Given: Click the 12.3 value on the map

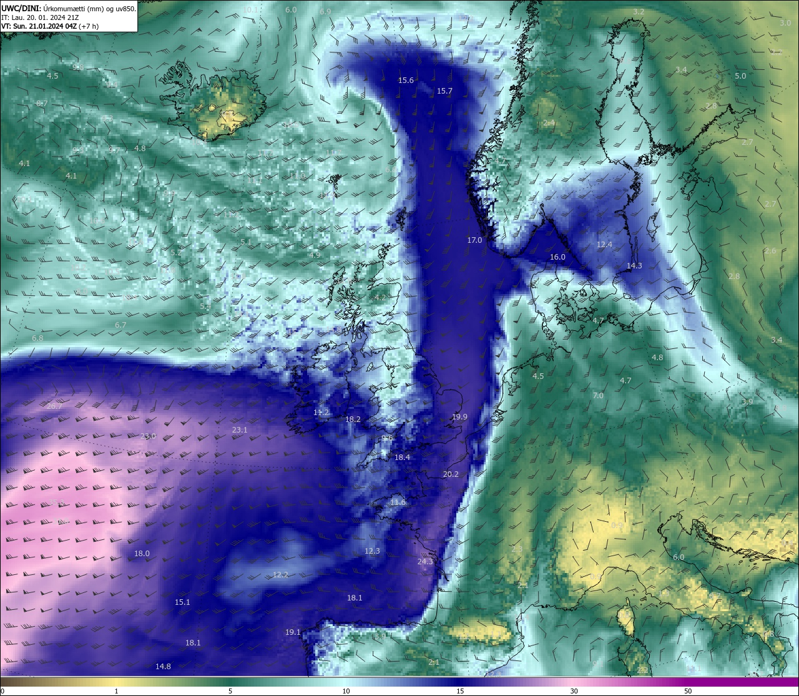Looking at the screenshot, I should coord(372,551).
